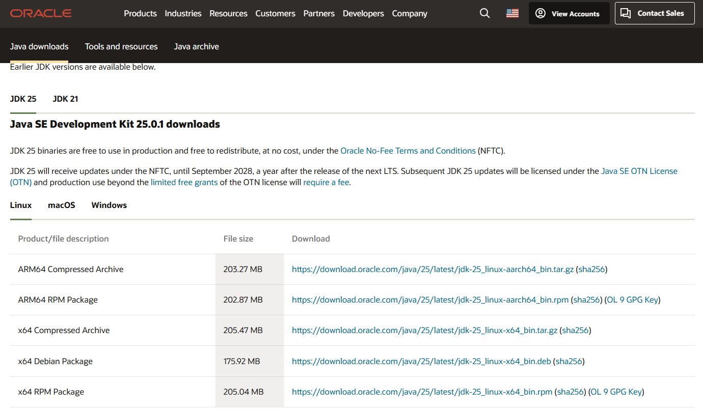Open the Industries menu

pos(183,14)
